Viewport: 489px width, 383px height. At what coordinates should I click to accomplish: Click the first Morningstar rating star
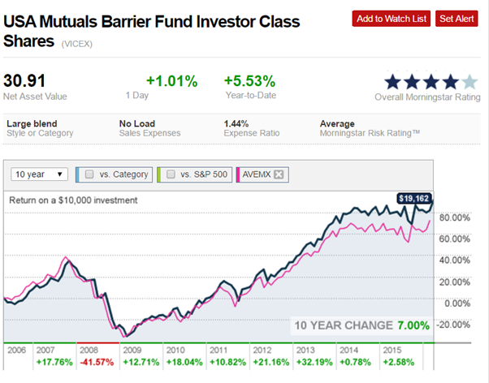pos(393,81)
